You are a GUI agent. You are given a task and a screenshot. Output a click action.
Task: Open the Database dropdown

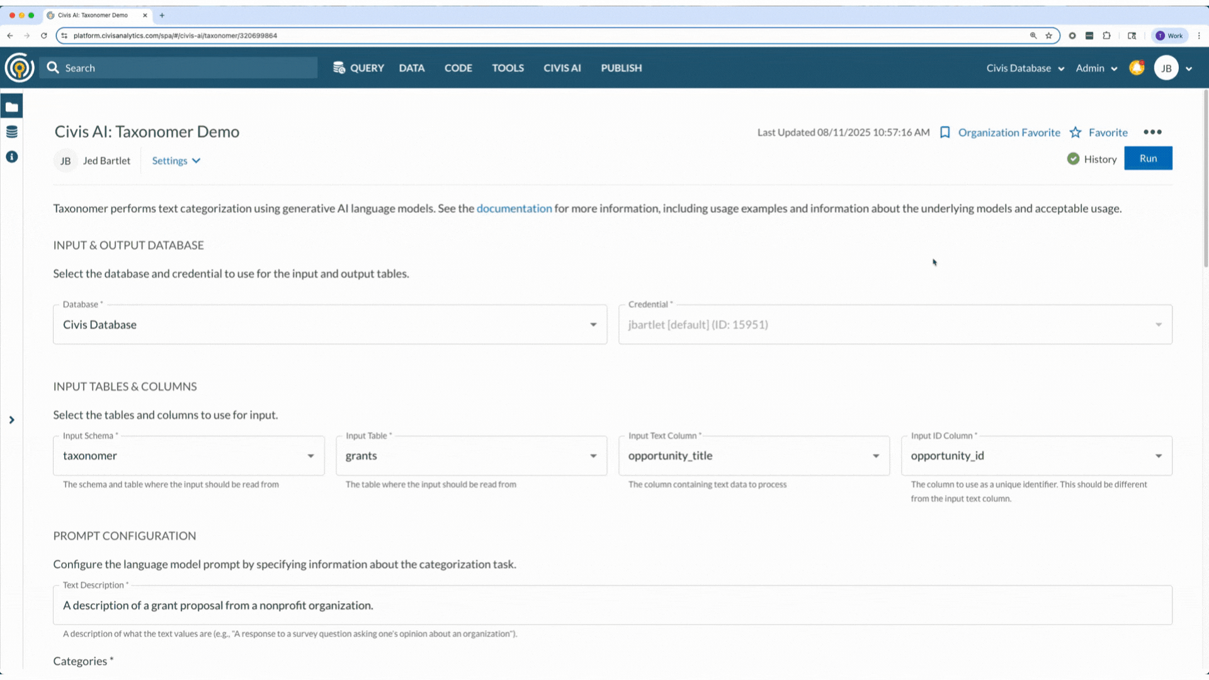330,324
